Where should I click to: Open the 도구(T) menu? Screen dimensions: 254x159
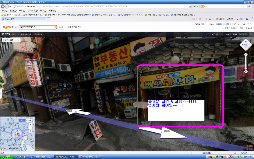point(43,10)
